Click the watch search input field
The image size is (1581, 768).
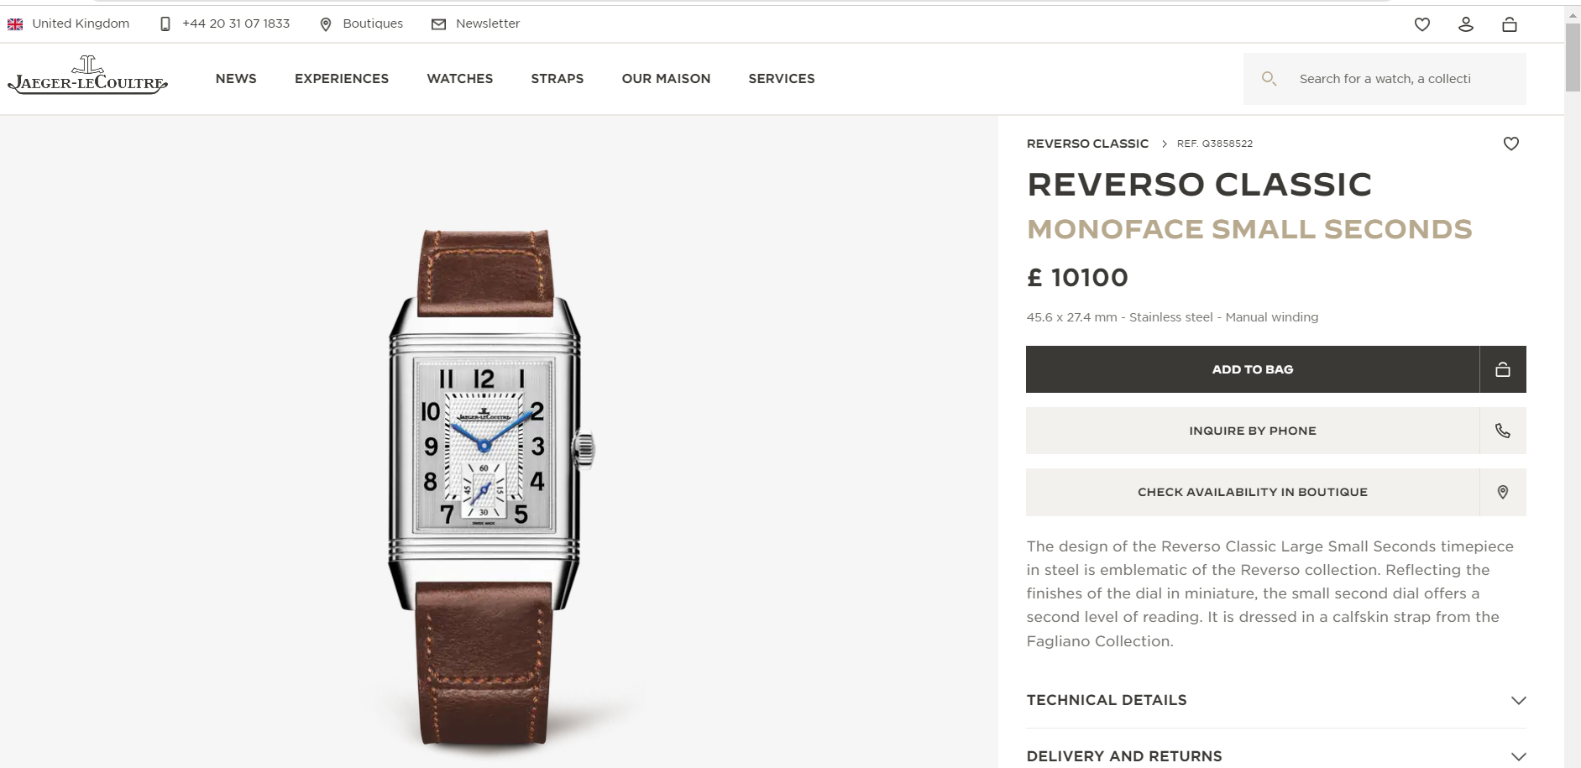coord(1385,79)
